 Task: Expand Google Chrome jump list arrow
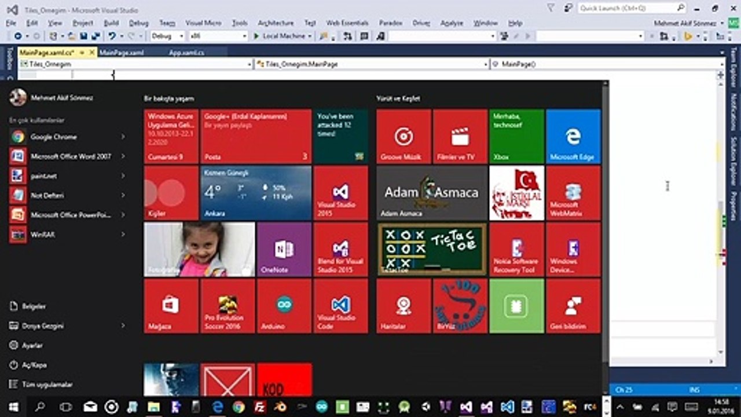pos(123,137)
